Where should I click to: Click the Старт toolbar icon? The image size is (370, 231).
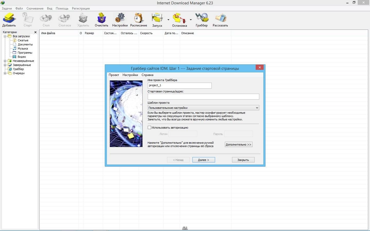(x=28, y=18)
